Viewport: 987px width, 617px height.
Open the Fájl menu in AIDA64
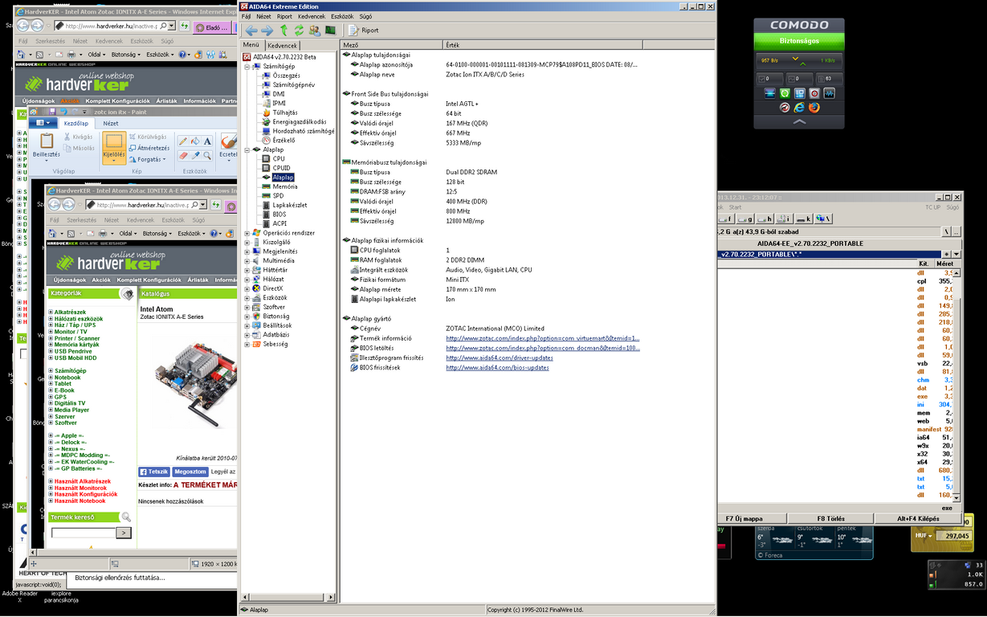(x=246, y=16)
